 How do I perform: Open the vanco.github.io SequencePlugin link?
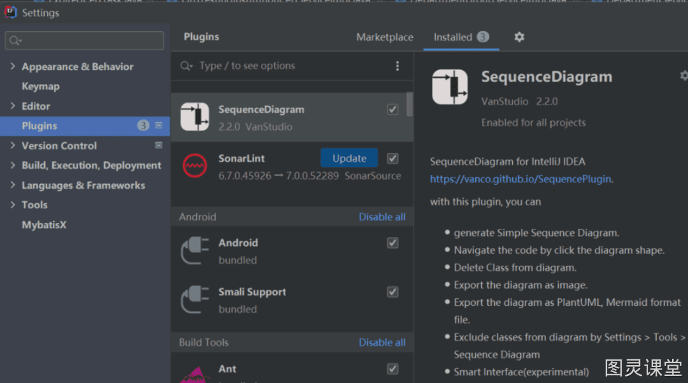coord(520,179)
